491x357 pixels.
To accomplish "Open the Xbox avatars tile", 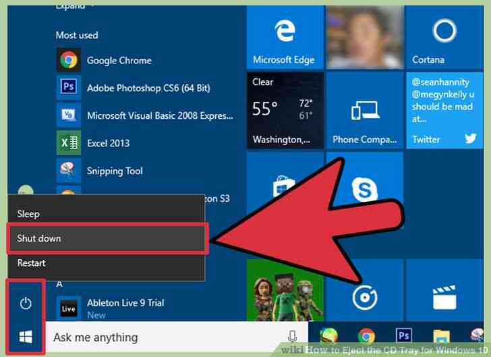I will tap(285, 290).
